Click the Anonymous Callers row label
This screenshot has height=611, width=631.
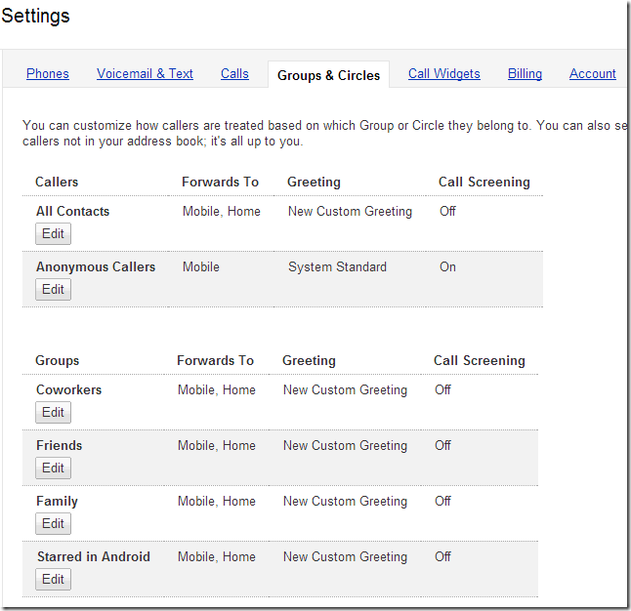[96, 266]
